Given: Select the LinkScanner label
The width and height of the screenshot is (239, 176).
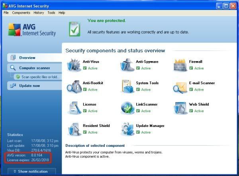Looking at the screenshot, I should 147,104.
